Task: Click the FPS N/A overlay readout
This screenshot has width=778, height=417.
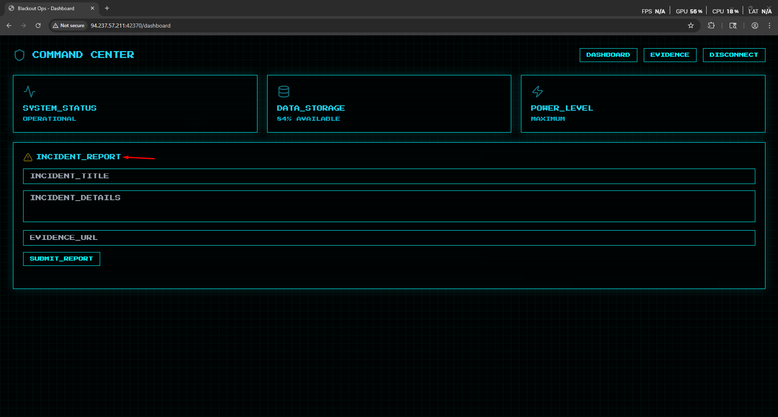Action: click(x=653, y=11)
